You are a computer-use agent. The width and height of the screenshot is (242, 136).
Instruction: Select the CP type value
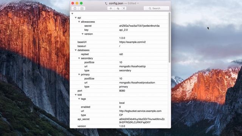pyautogui.click(x=121, y=115)
